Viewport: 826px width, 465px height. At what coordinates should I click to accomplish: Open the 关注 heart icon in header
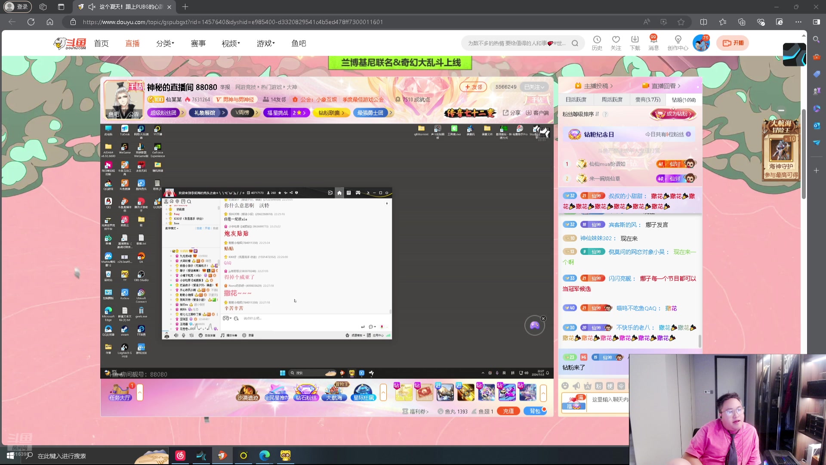616,43
